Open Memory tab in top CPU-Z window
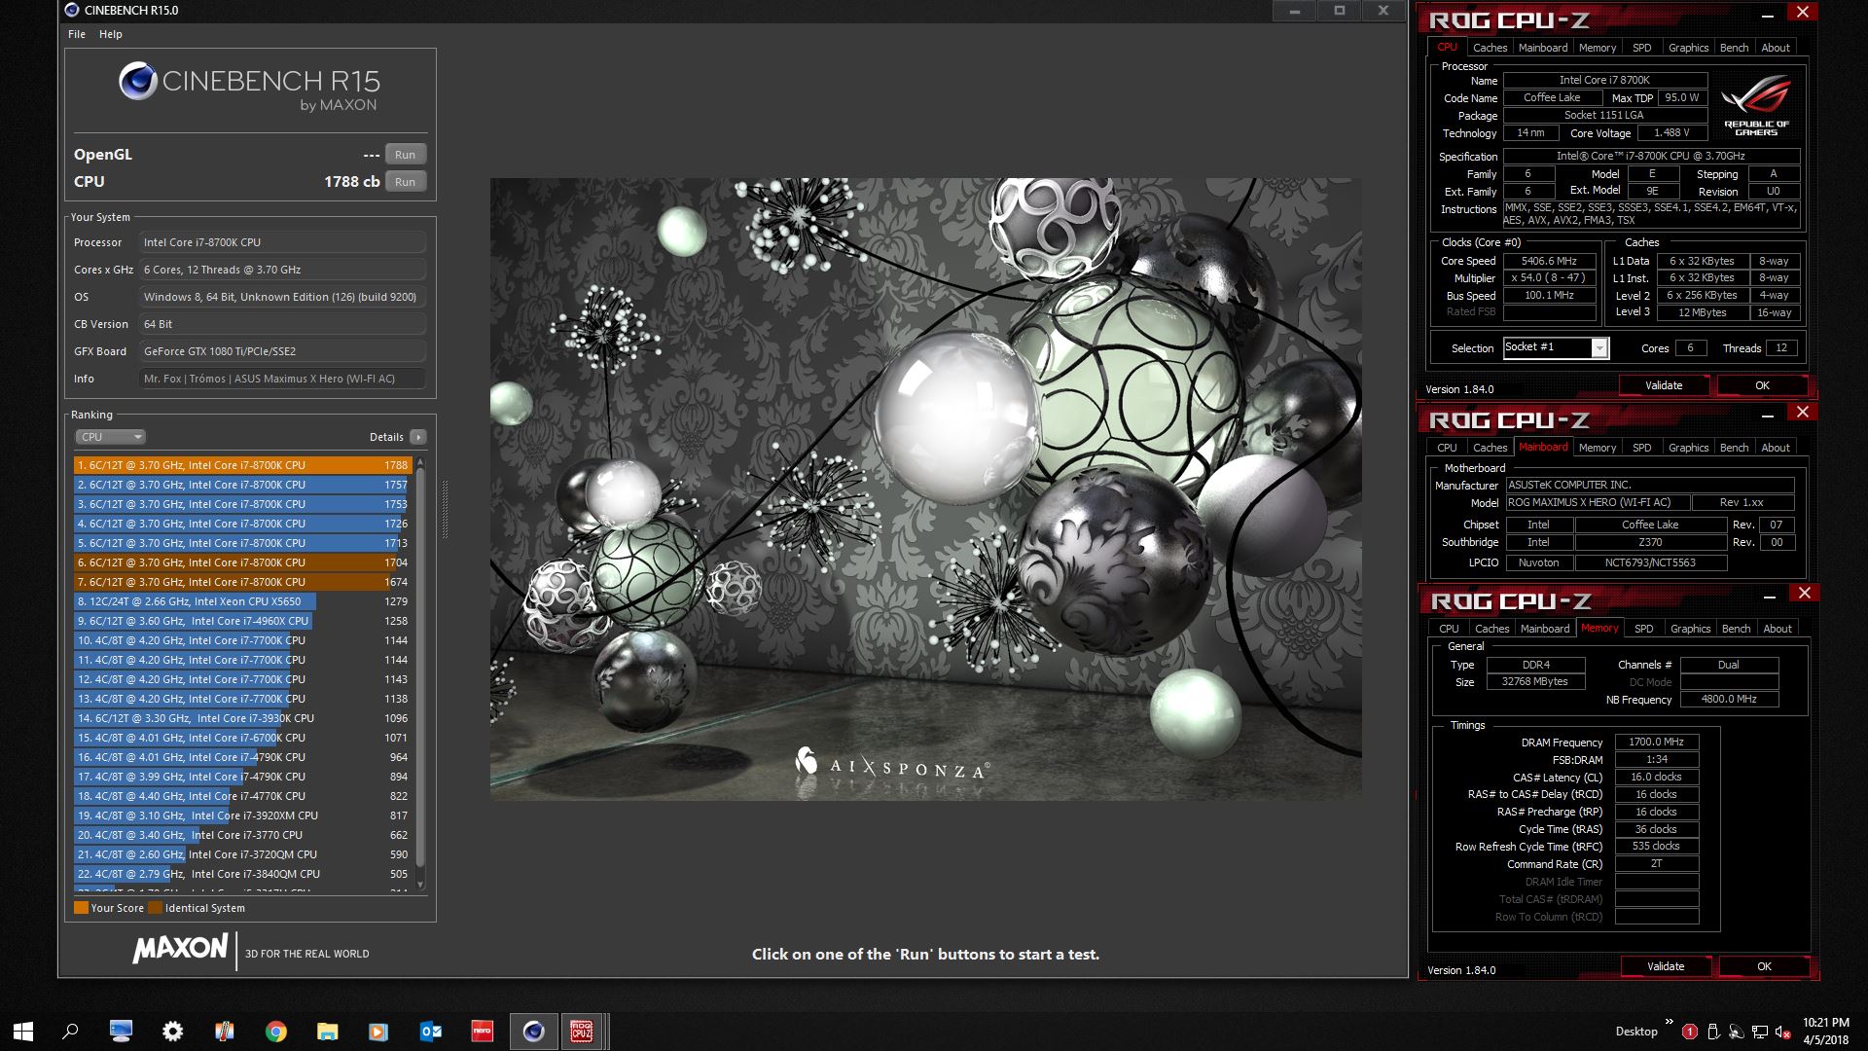Viewport: 1868px width, 1051px height. pyautogui.click(x=1598, y=48)
